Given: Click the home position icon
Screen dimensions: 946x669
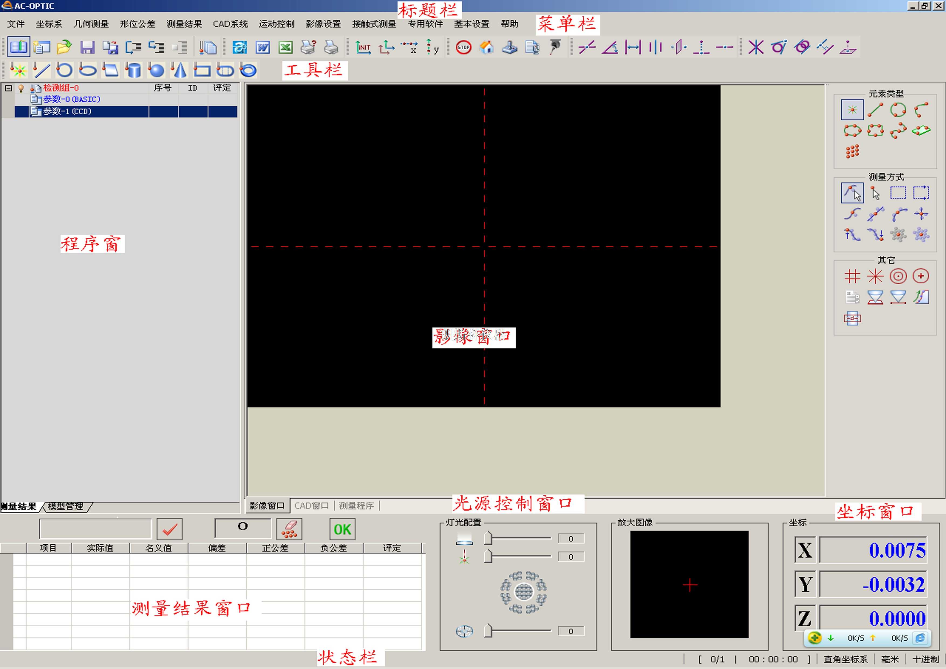Looking at the screenshot, I should coord(486,47).
